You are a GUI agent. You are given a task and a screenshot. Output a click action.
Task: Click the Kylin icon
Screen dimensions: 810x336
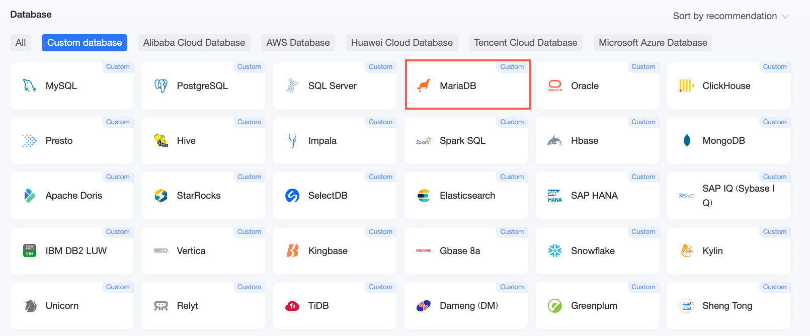point(687,250)
